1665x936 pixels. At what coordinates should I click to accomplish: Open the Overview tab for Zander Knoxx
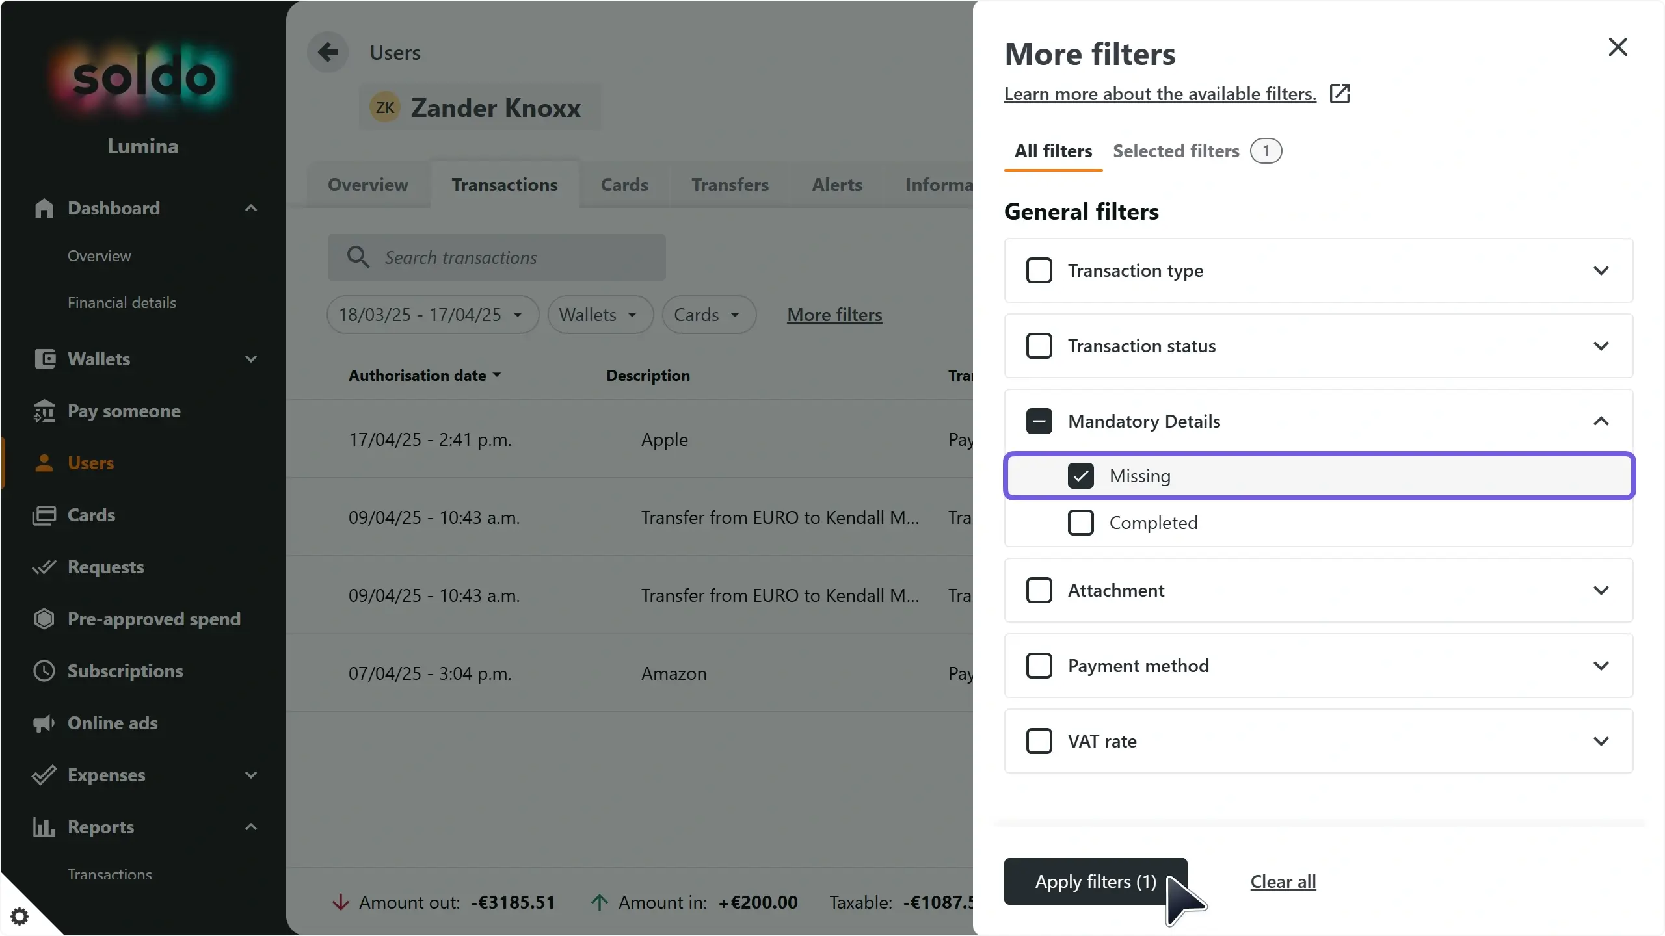(368, 185)
